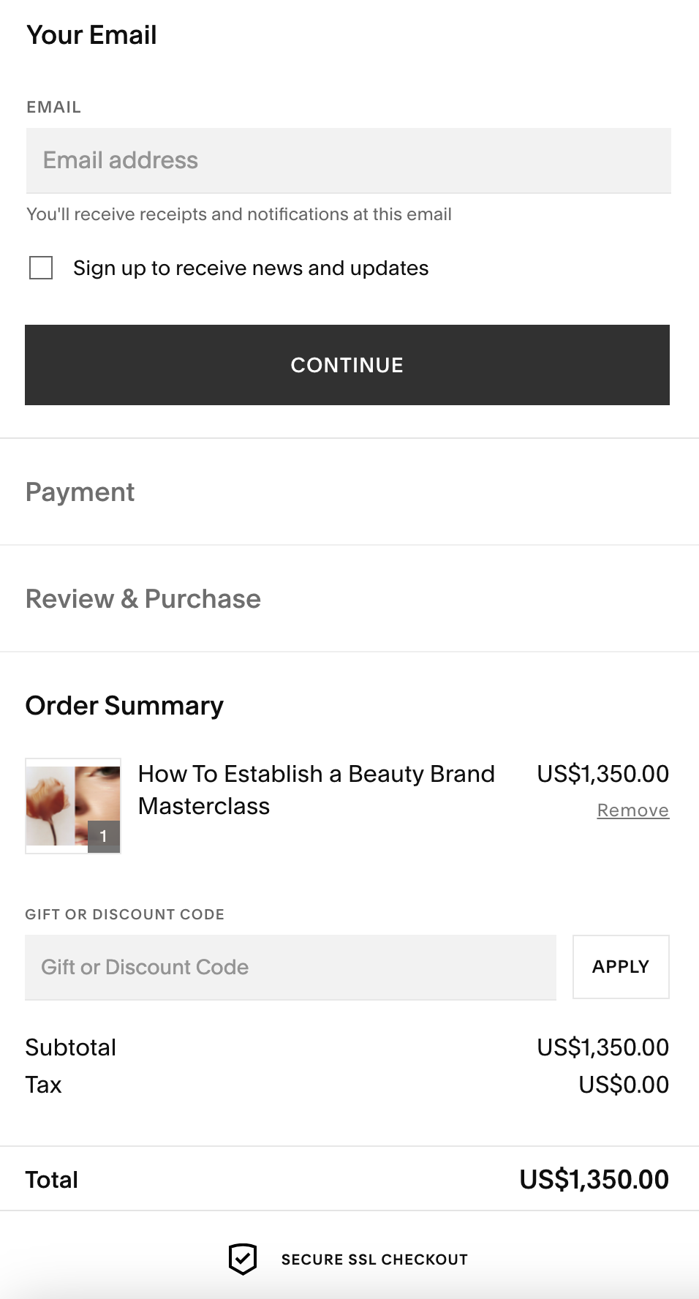The height and width of the screenshot is (1299, 699).
Task: Click the Secure SSL Checkout text
Action: coord(374,1260)
